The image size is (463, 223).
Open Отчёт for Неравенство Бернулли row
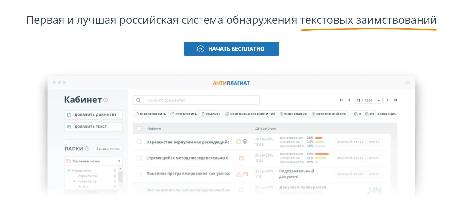click(374, 142)
